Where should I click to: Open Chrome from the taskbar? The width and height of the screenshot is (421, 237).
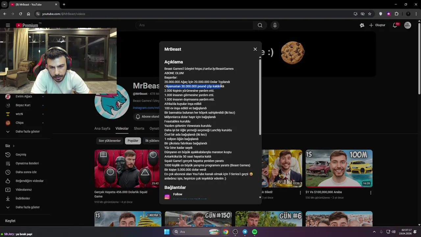[x=226, y=232]
